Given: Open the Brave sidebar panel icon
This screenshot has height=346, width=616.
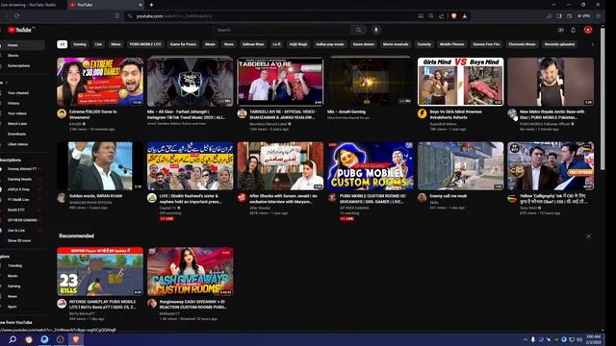Looking at the screenshot, I should 558,16.
